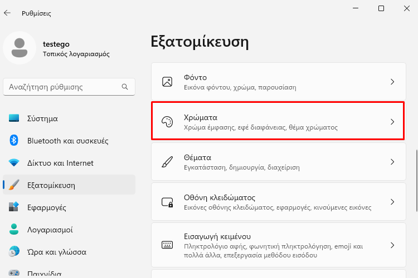The height and width of the screenshot is (278, 418).
Task: Open Bluetooth και συσκευές category
Action: [69, 141]
